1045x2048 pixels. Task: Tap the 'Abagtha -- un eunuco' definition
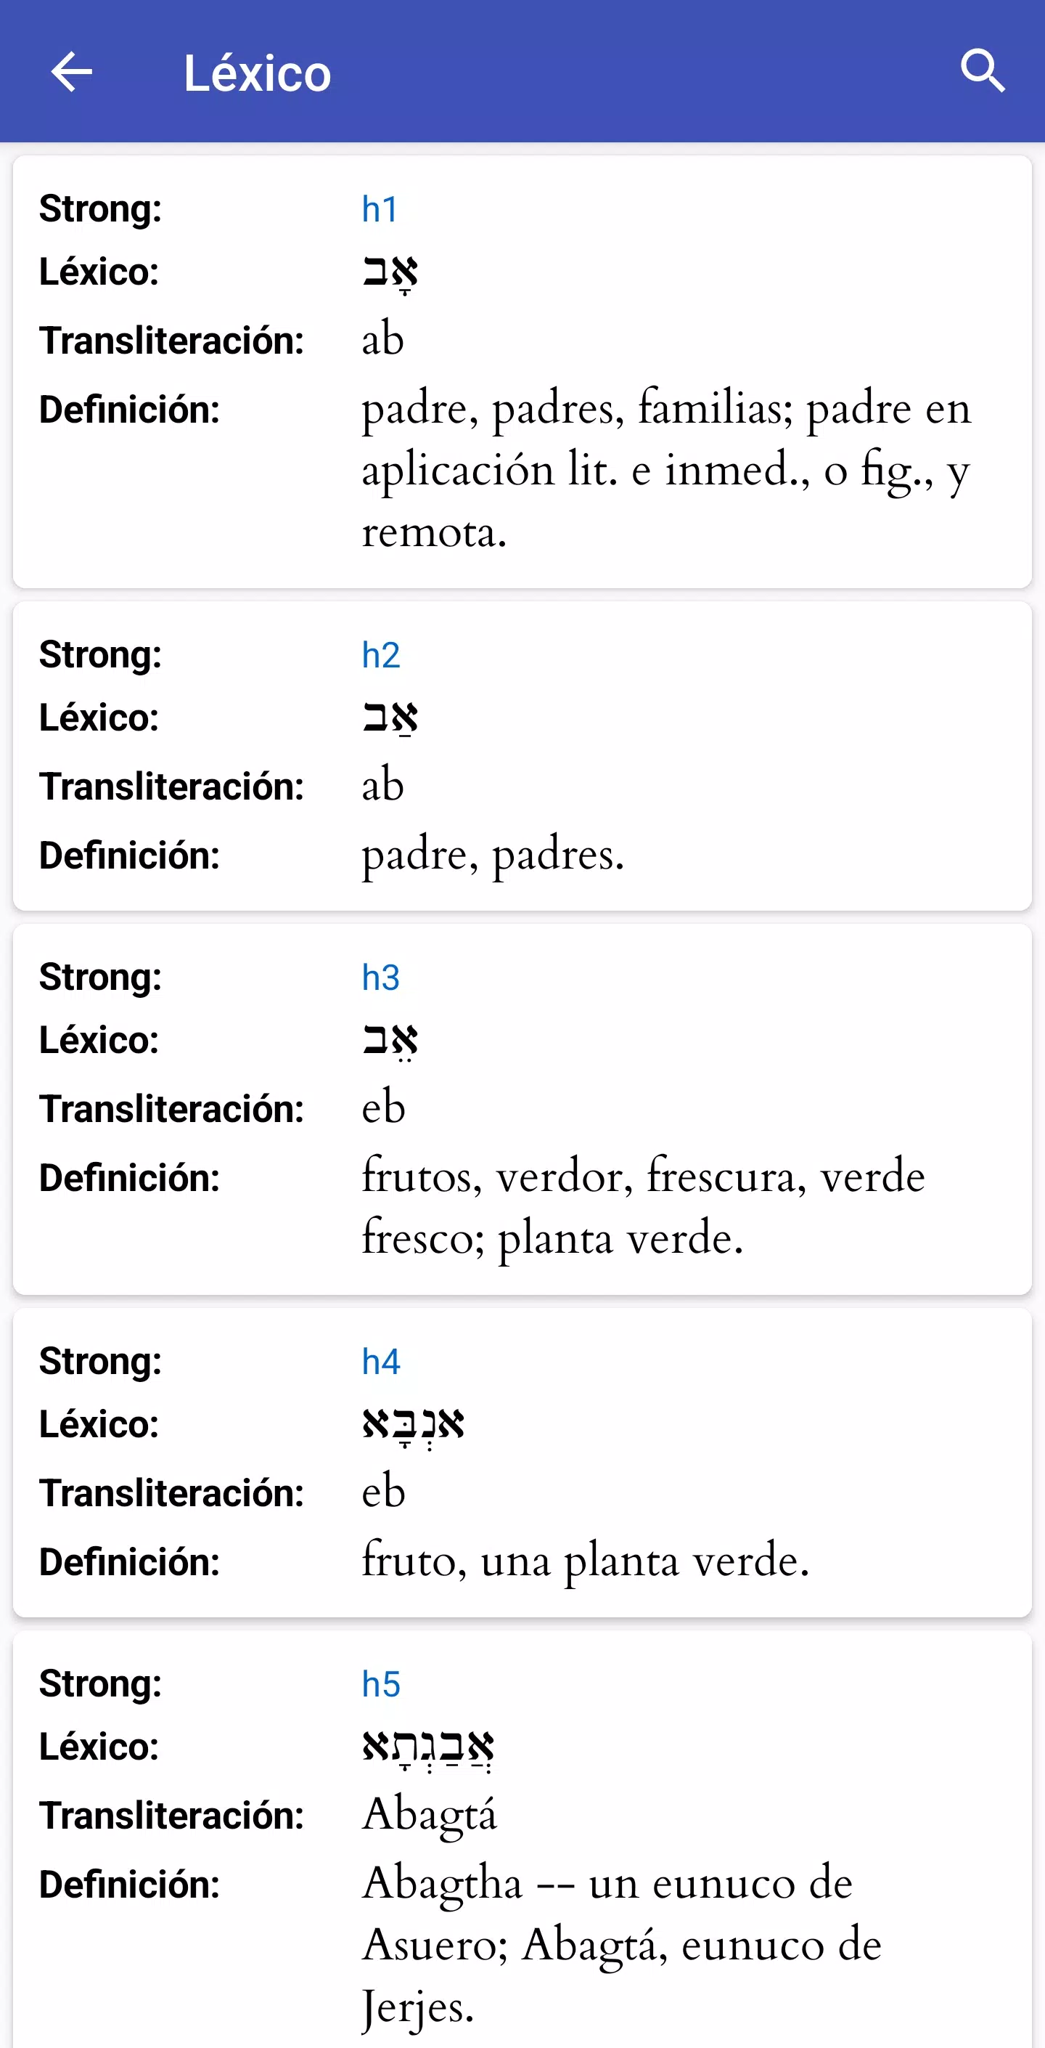point(622,1945)
